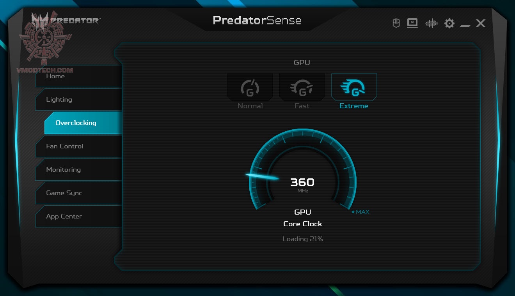Click the 360 clock value

(x=302, y=182)
